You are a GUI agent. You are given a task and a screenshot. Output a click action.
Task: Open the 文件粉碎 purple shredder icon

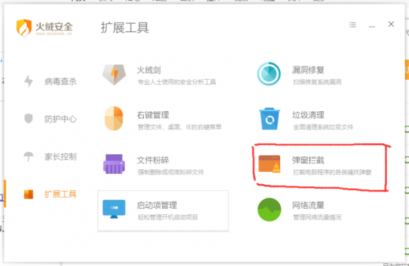point(114,164)
